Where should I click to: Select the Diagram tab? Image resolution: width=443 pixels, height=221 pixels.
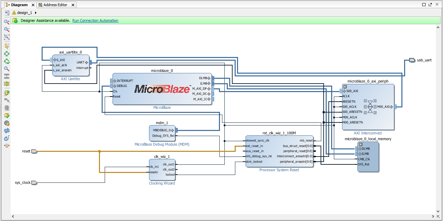pos(19,5)
